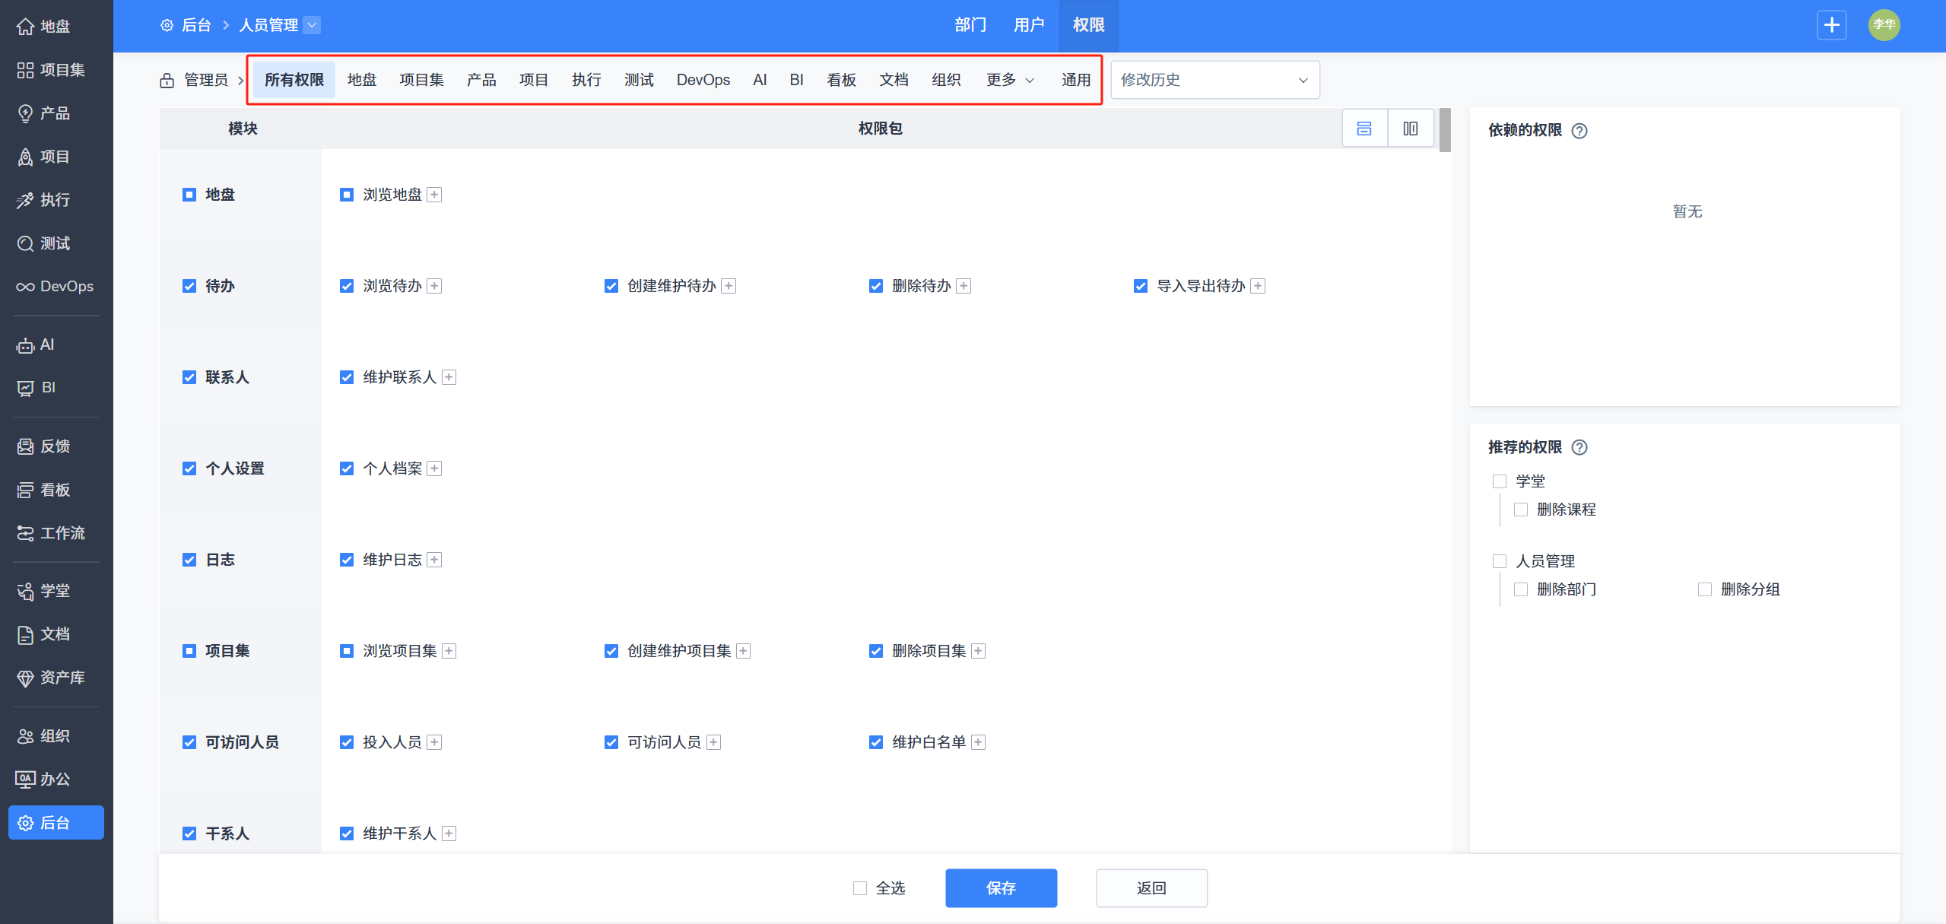1946x924 pixels.
Task: Tick the 全选 checkbox
Action: tap(860, 888)
